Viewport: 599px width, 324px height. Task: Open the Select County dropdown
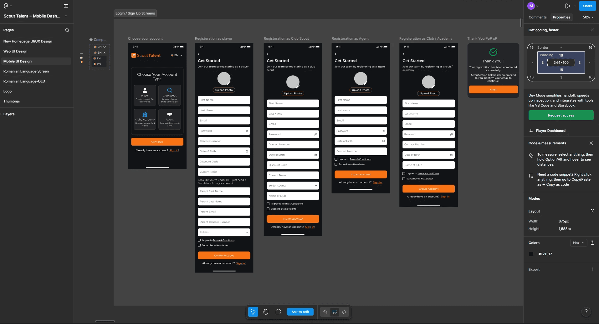coord(293,186)
